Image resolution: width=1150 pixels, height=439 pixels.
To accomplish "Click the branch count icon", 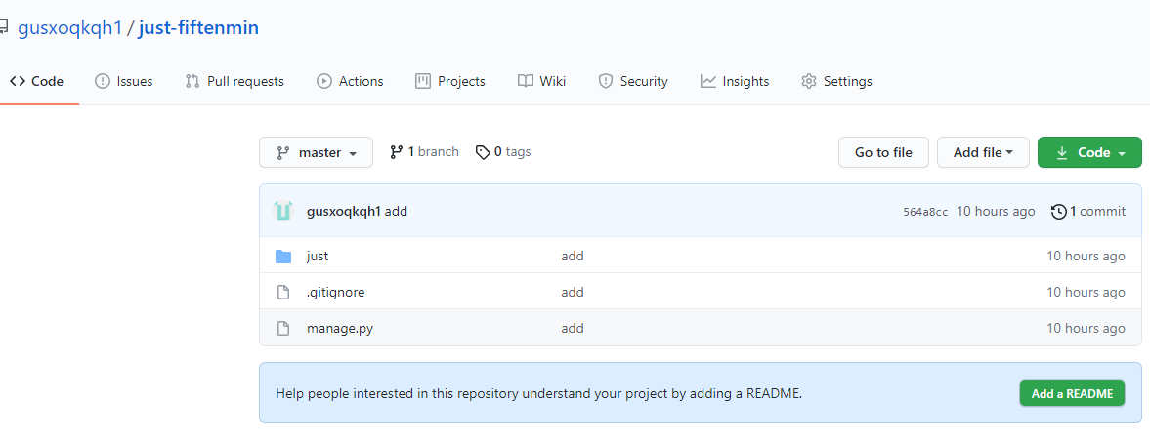I will (396, 152).
